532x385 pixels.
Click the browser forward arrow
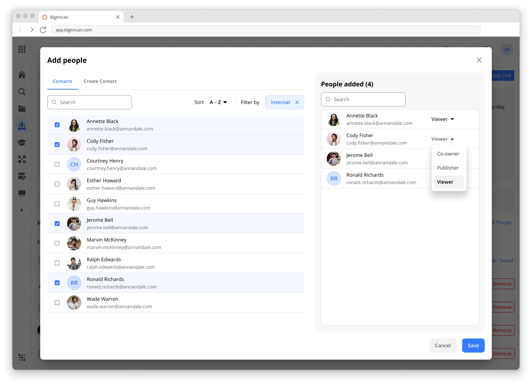click(32, 30)
